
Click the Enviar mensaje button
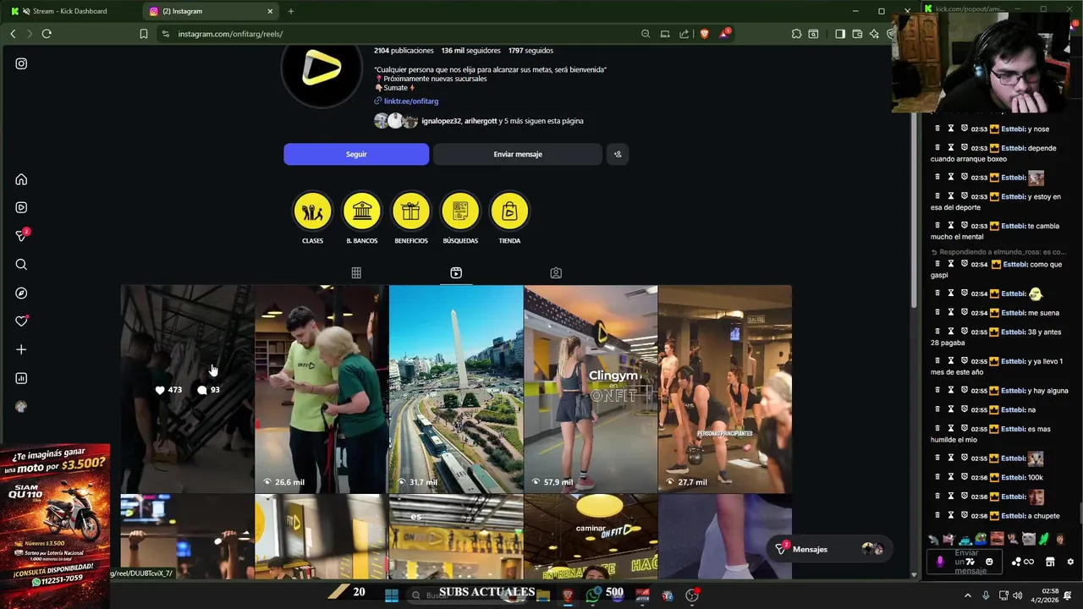(518, 154)
